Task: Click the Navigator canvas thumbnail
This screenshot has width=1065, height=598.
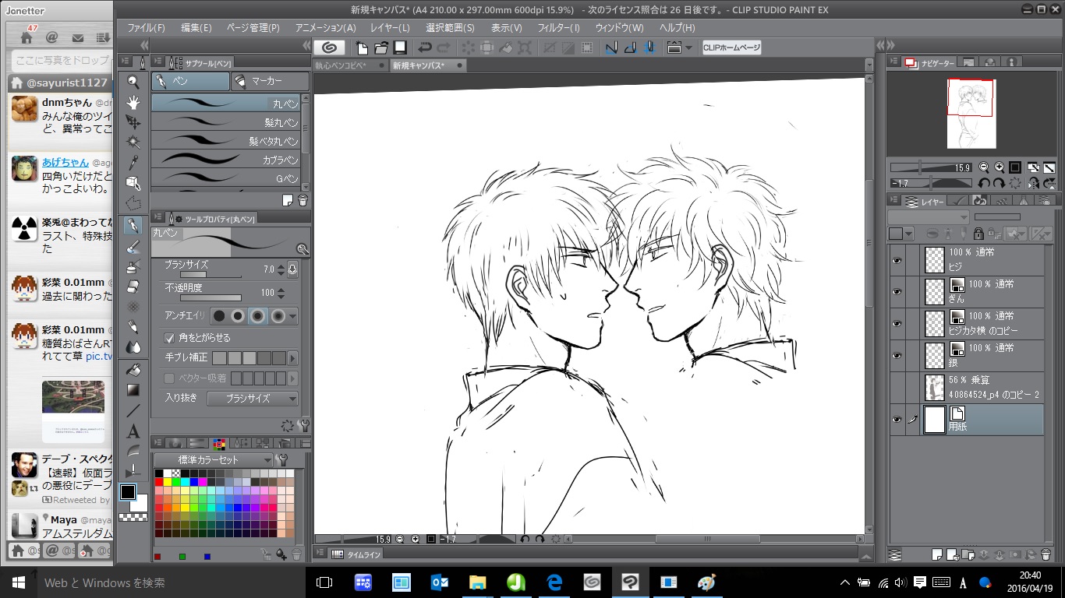Action: click(x=970, y=113)
